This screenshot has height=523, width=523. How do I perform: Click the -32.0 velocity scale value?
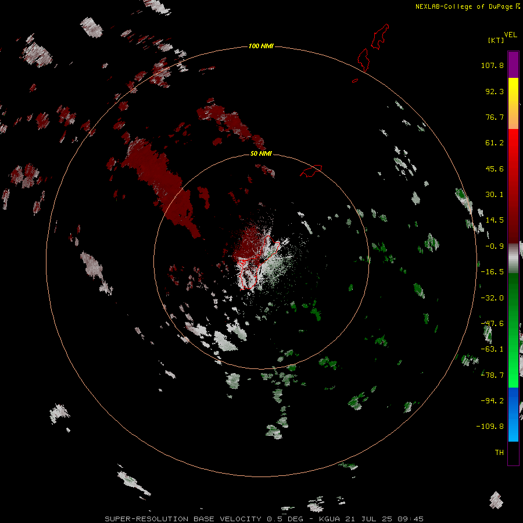click(492, 298)
